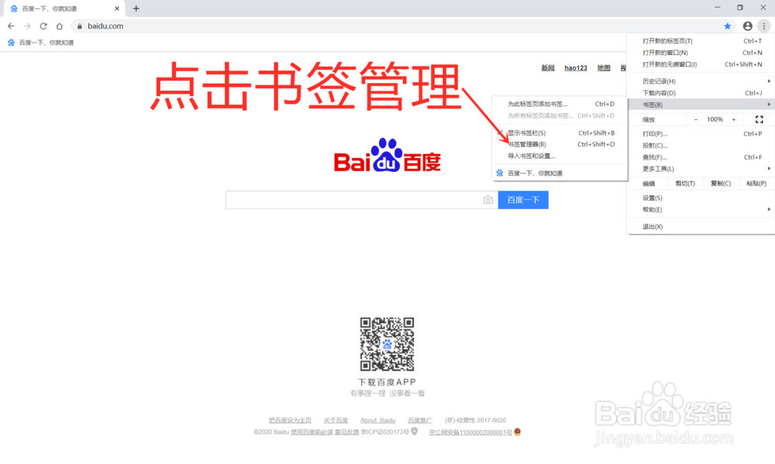
Task: Click 京公网安备 registration link
Action: coord(470,432)
